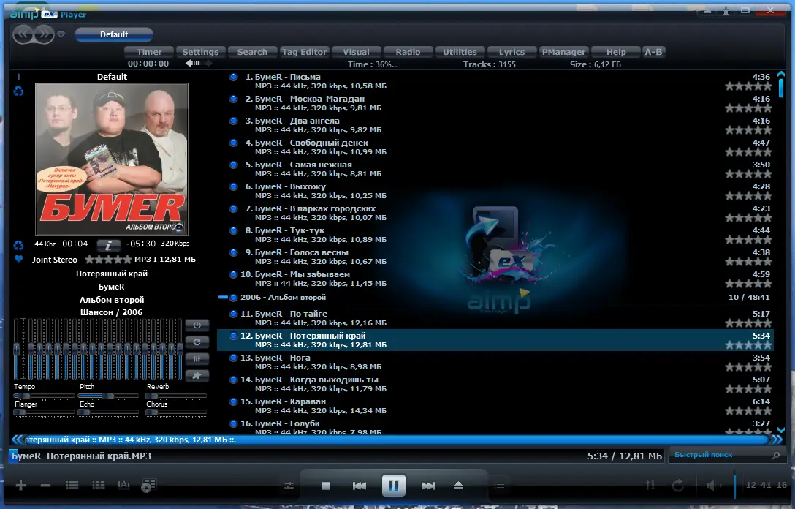
Task: Open the sound effects sliders icon left of Stop
Action: point(289,486)
